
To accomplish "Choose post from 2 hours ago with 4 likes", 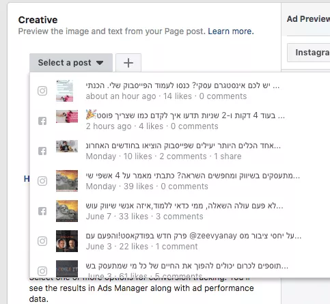I will (x=180, y=121).
